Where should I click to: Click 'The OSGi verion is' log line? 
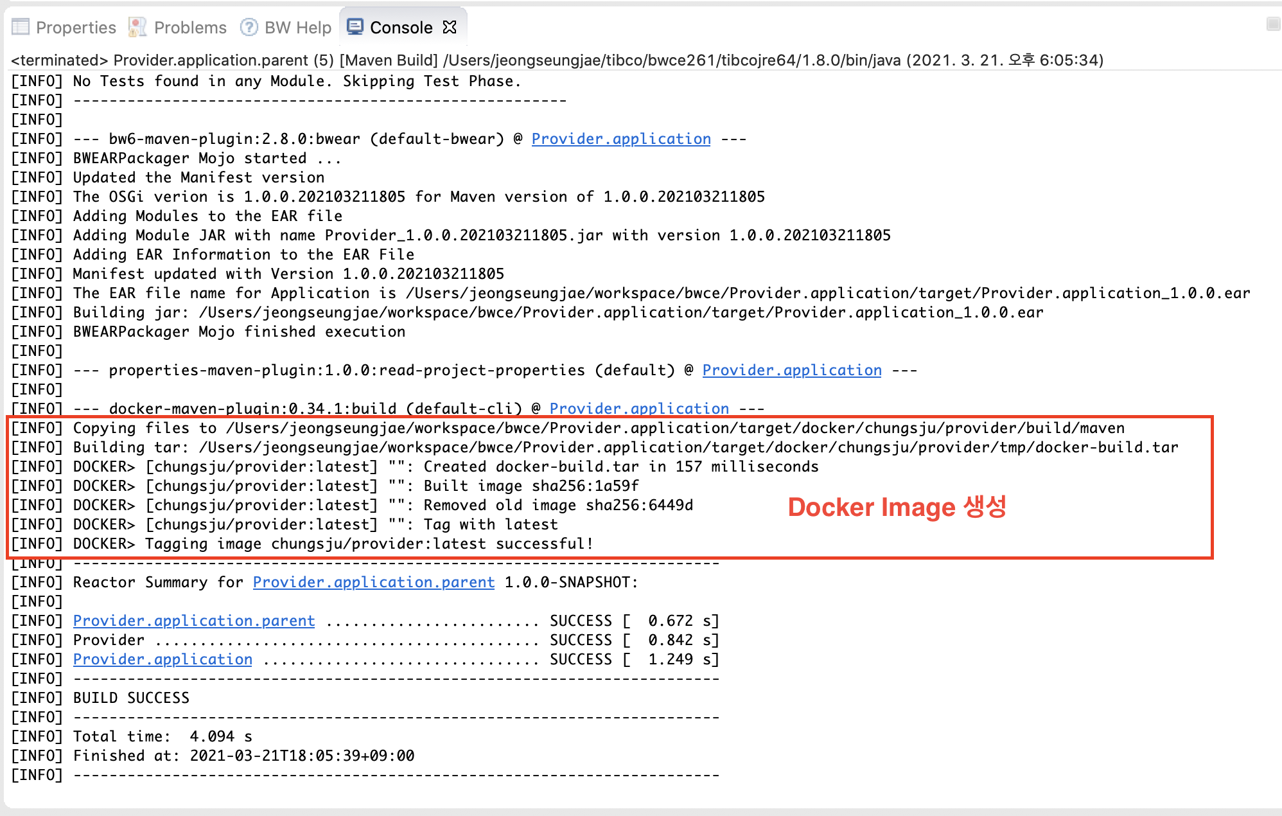[388, 197]
